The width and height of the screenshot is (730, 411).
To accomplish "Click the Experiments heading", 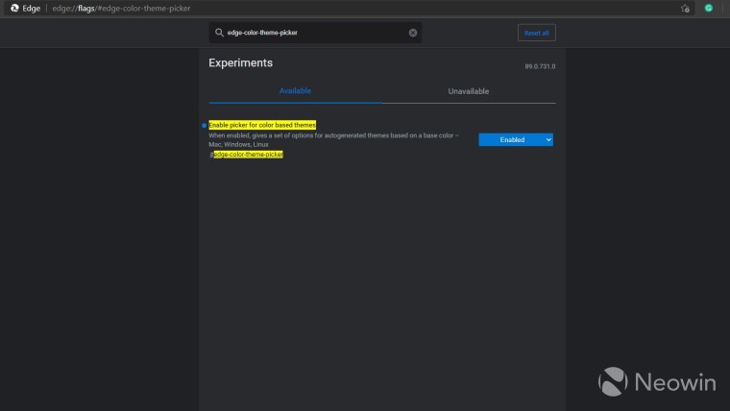I will coord(240,62).
